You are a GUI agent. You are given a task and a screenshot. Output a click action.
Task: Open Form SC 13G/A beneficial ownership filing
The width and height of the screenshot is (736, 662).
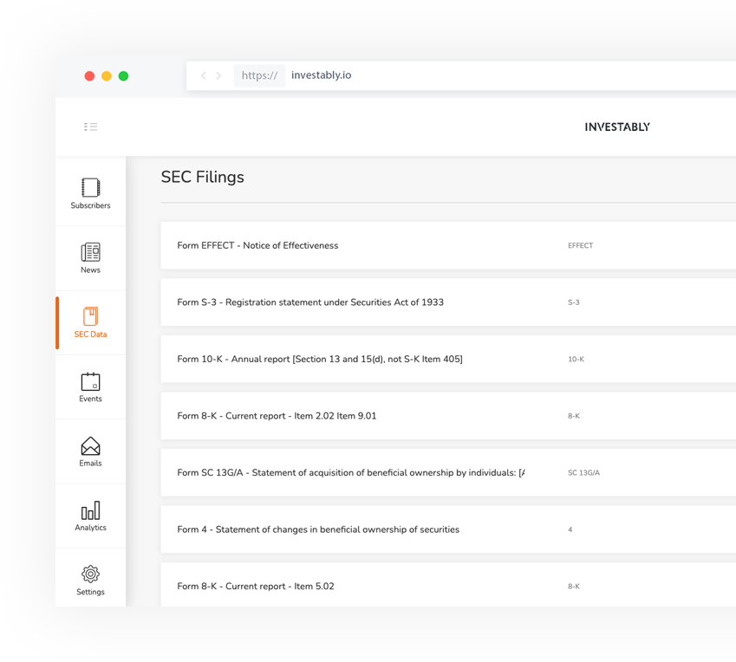click(350, 473)
